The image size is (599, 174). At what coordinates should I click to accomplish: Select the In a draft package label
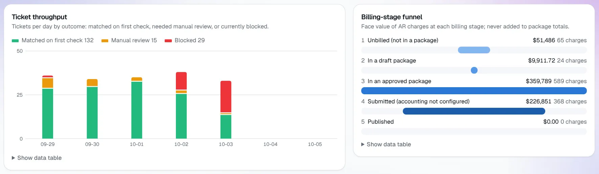tap(392, 60)
